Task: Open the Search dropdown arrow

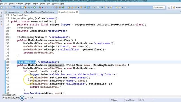Action: [x=78, y=7]
